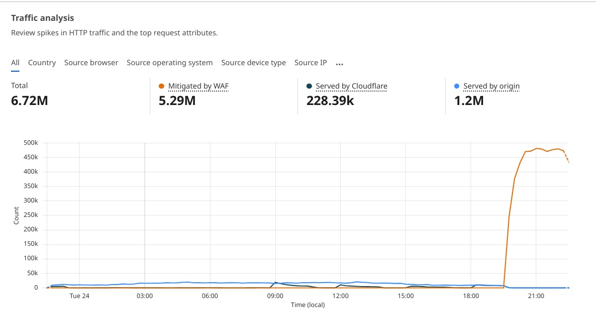The width and height of the screenshot is (596, 312).
Task: Click orange dot next to Mitigated by WAF
Action: (161, 86)
